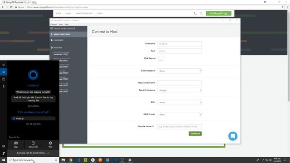Click the Recents history icon
The width and height of the screenshot is (290, 163).
[x=52, y=48]
